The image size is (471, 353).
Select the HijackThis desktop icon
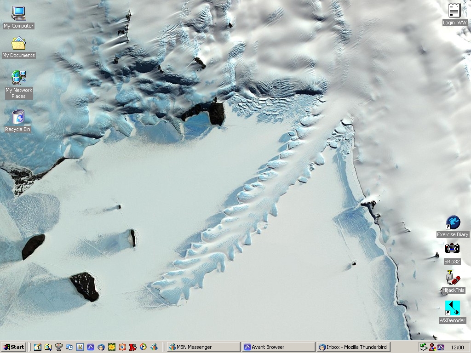(x=453, y=282)
